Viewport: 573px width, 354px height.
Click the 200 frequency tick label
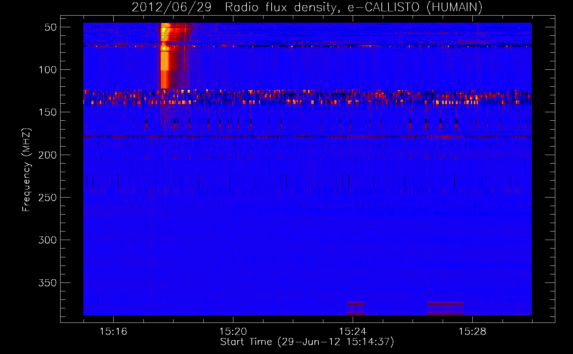48,155
